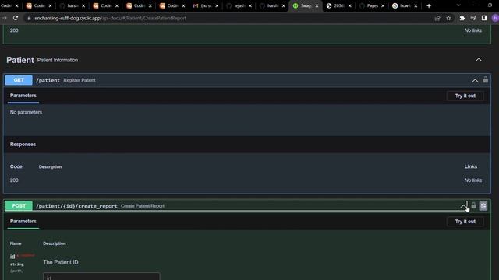Click the 'Patient Information' description text

pos(58,61)
